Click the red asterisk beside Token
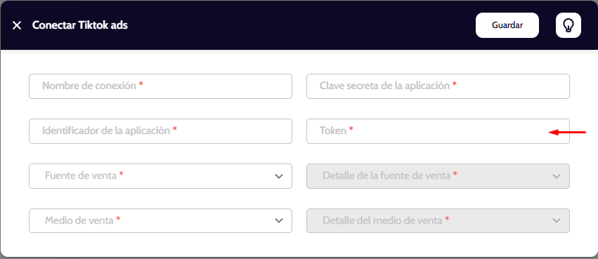The width and height of the screenshot is (598, 259). coord(351,130)
